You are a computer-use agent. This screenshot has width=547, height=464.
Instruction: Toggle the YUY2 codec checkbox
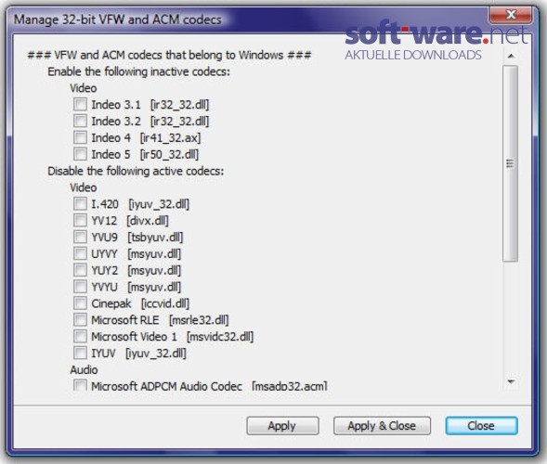[x=80, y=270]
